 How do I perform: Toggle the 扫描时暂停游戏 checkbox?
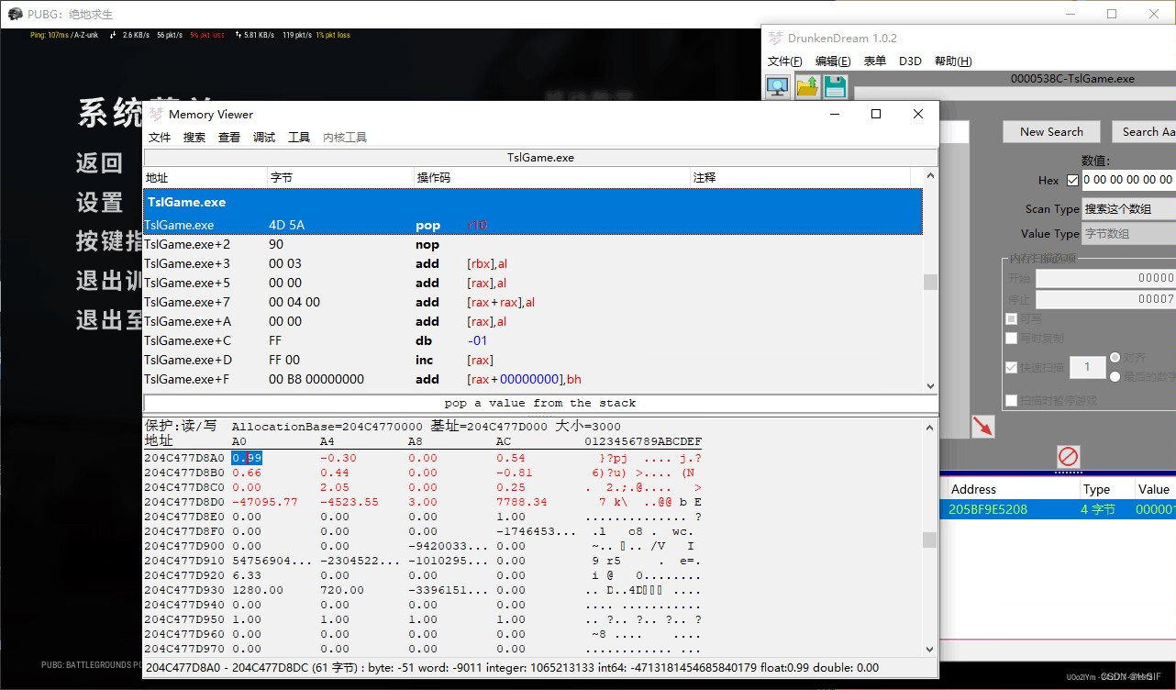click(1011, 400)
